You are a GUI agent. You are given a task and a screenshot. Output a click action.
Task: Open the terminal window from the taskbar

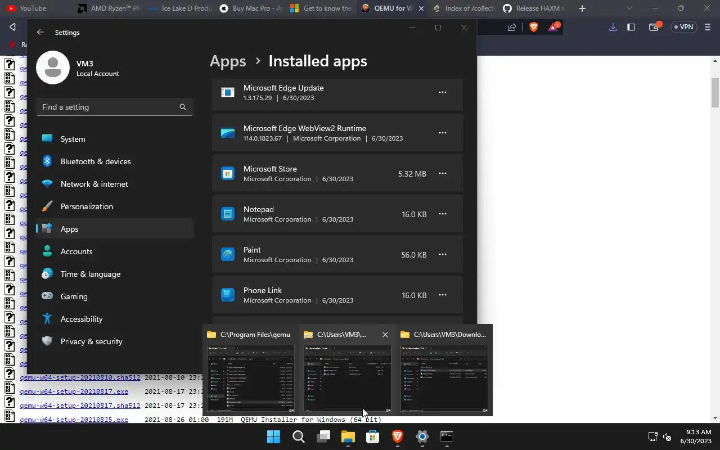pyautogui.click(x=447, y=436)
